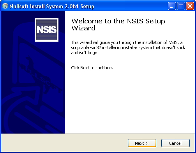Click the empty white area below the instructions
Screen dimensions: 196x153
[x=130, y=101]
